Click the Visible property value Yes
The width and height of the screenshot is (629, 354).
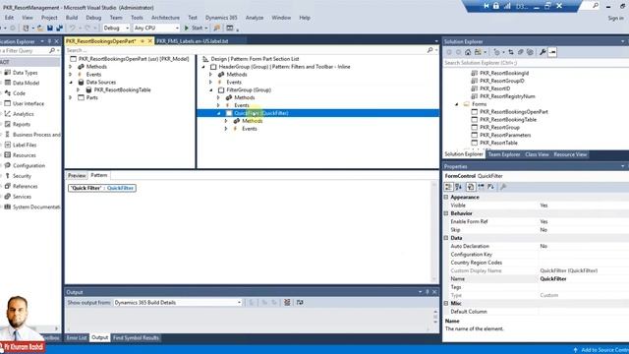[x=543, y=206]
